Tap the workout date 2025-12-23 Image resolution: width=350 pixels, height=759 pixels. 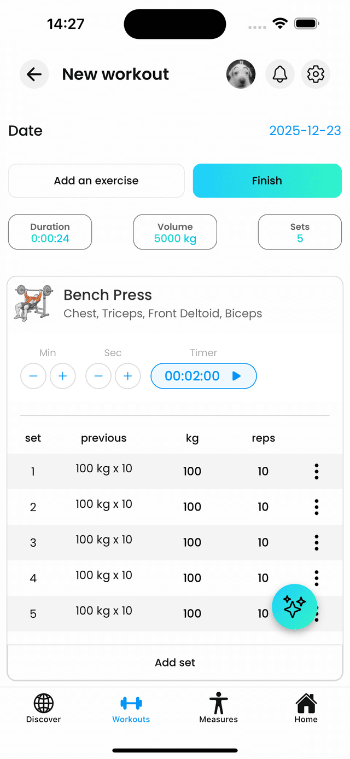(305, 131)
